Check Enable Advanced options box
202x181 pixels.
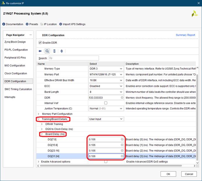[x=106, y=161]
